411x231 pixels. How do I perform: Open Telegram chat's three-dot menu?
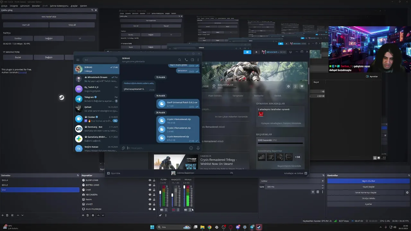click(198, 60)
